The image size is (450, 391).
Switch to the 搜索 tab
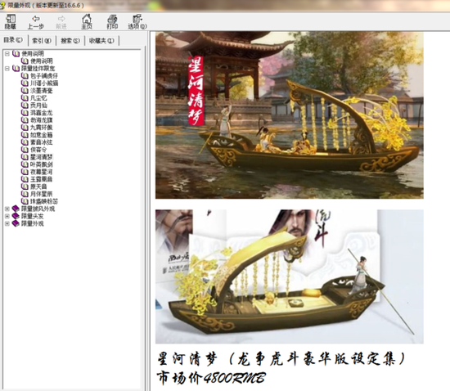pos(70,40)
